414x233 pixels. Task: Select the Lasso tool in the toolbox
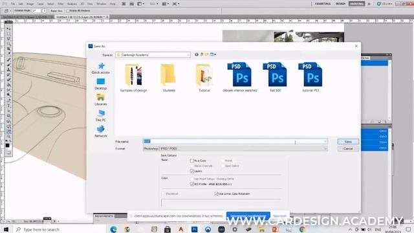coord(8,39)
